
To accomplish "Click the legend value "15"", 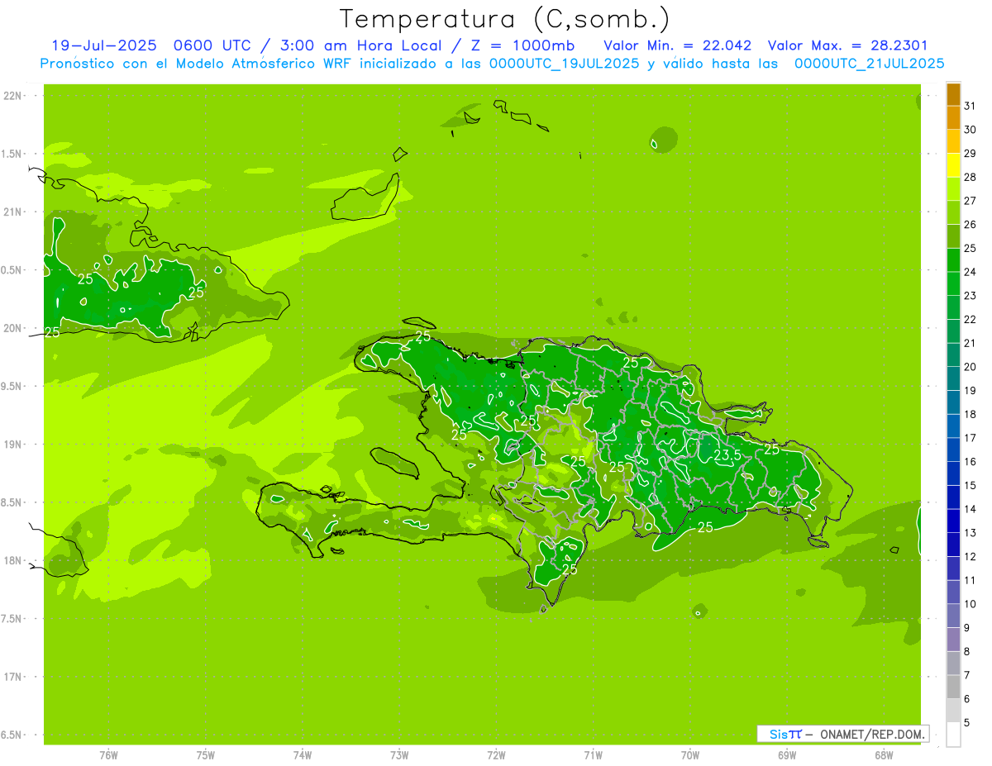I will pos(971,486).
